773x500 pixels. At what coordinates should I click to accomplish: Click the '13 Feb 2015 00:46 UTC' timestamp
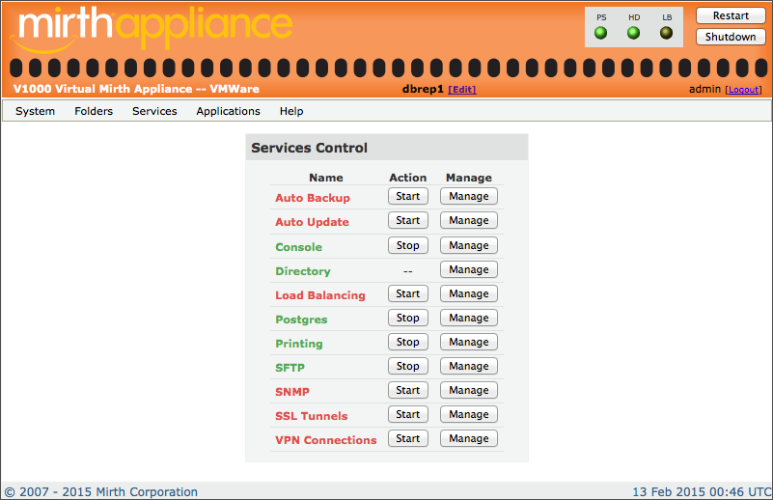pyautogui.click(x=702, y=492)
